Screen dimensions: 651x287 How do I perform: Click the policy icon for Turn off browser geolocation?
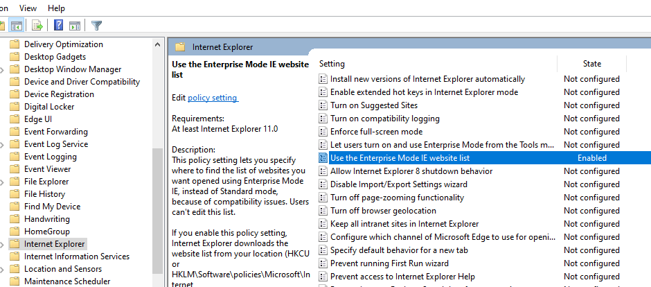323,211
